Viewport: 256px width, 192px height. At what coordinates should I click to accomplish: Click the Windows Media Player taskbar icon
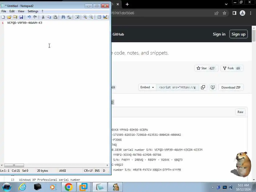click(x=53, y=187)
